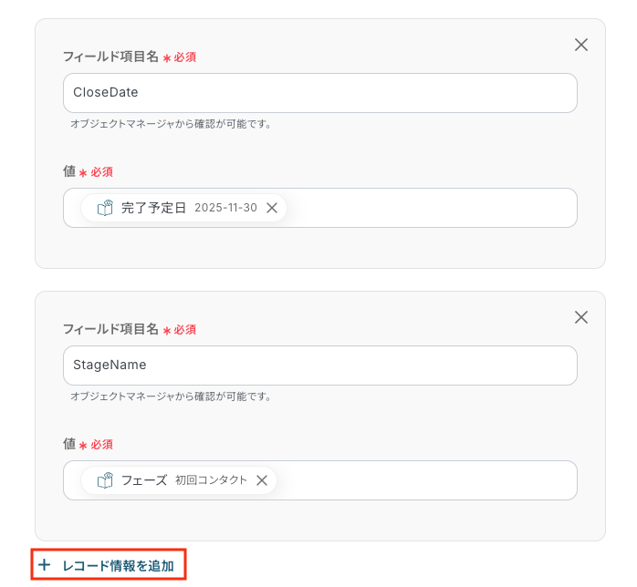Click the plus icon beside レコード情報を追加
This screenshot has width=637, height=587.
coord(44,565)
